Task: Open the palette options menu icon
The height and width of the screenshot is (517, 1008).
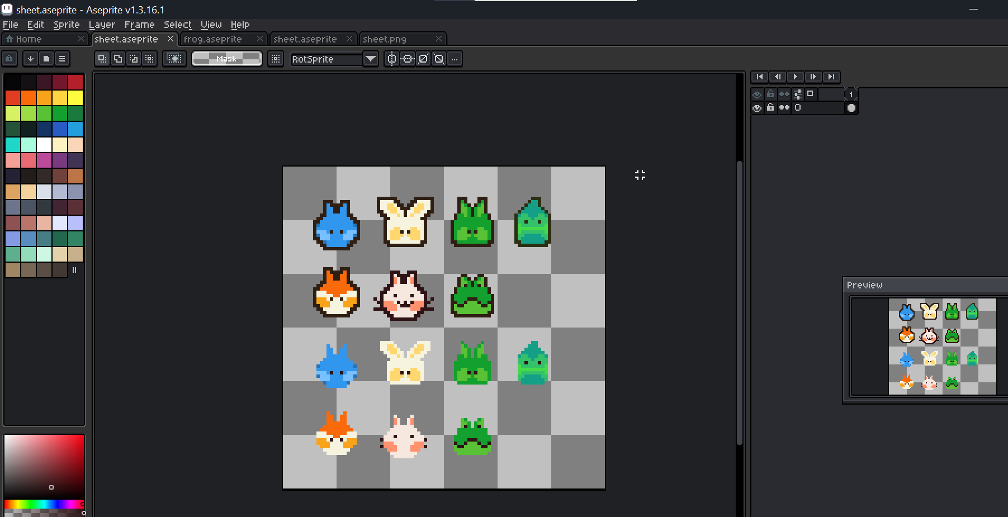Action: [62, 59]
